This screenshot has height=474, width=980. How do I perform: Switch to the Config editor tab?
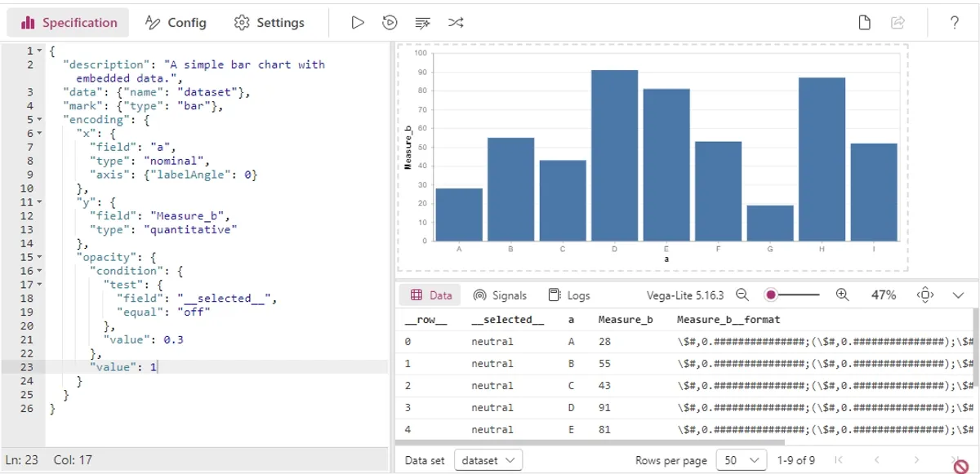tap(176, 22)
